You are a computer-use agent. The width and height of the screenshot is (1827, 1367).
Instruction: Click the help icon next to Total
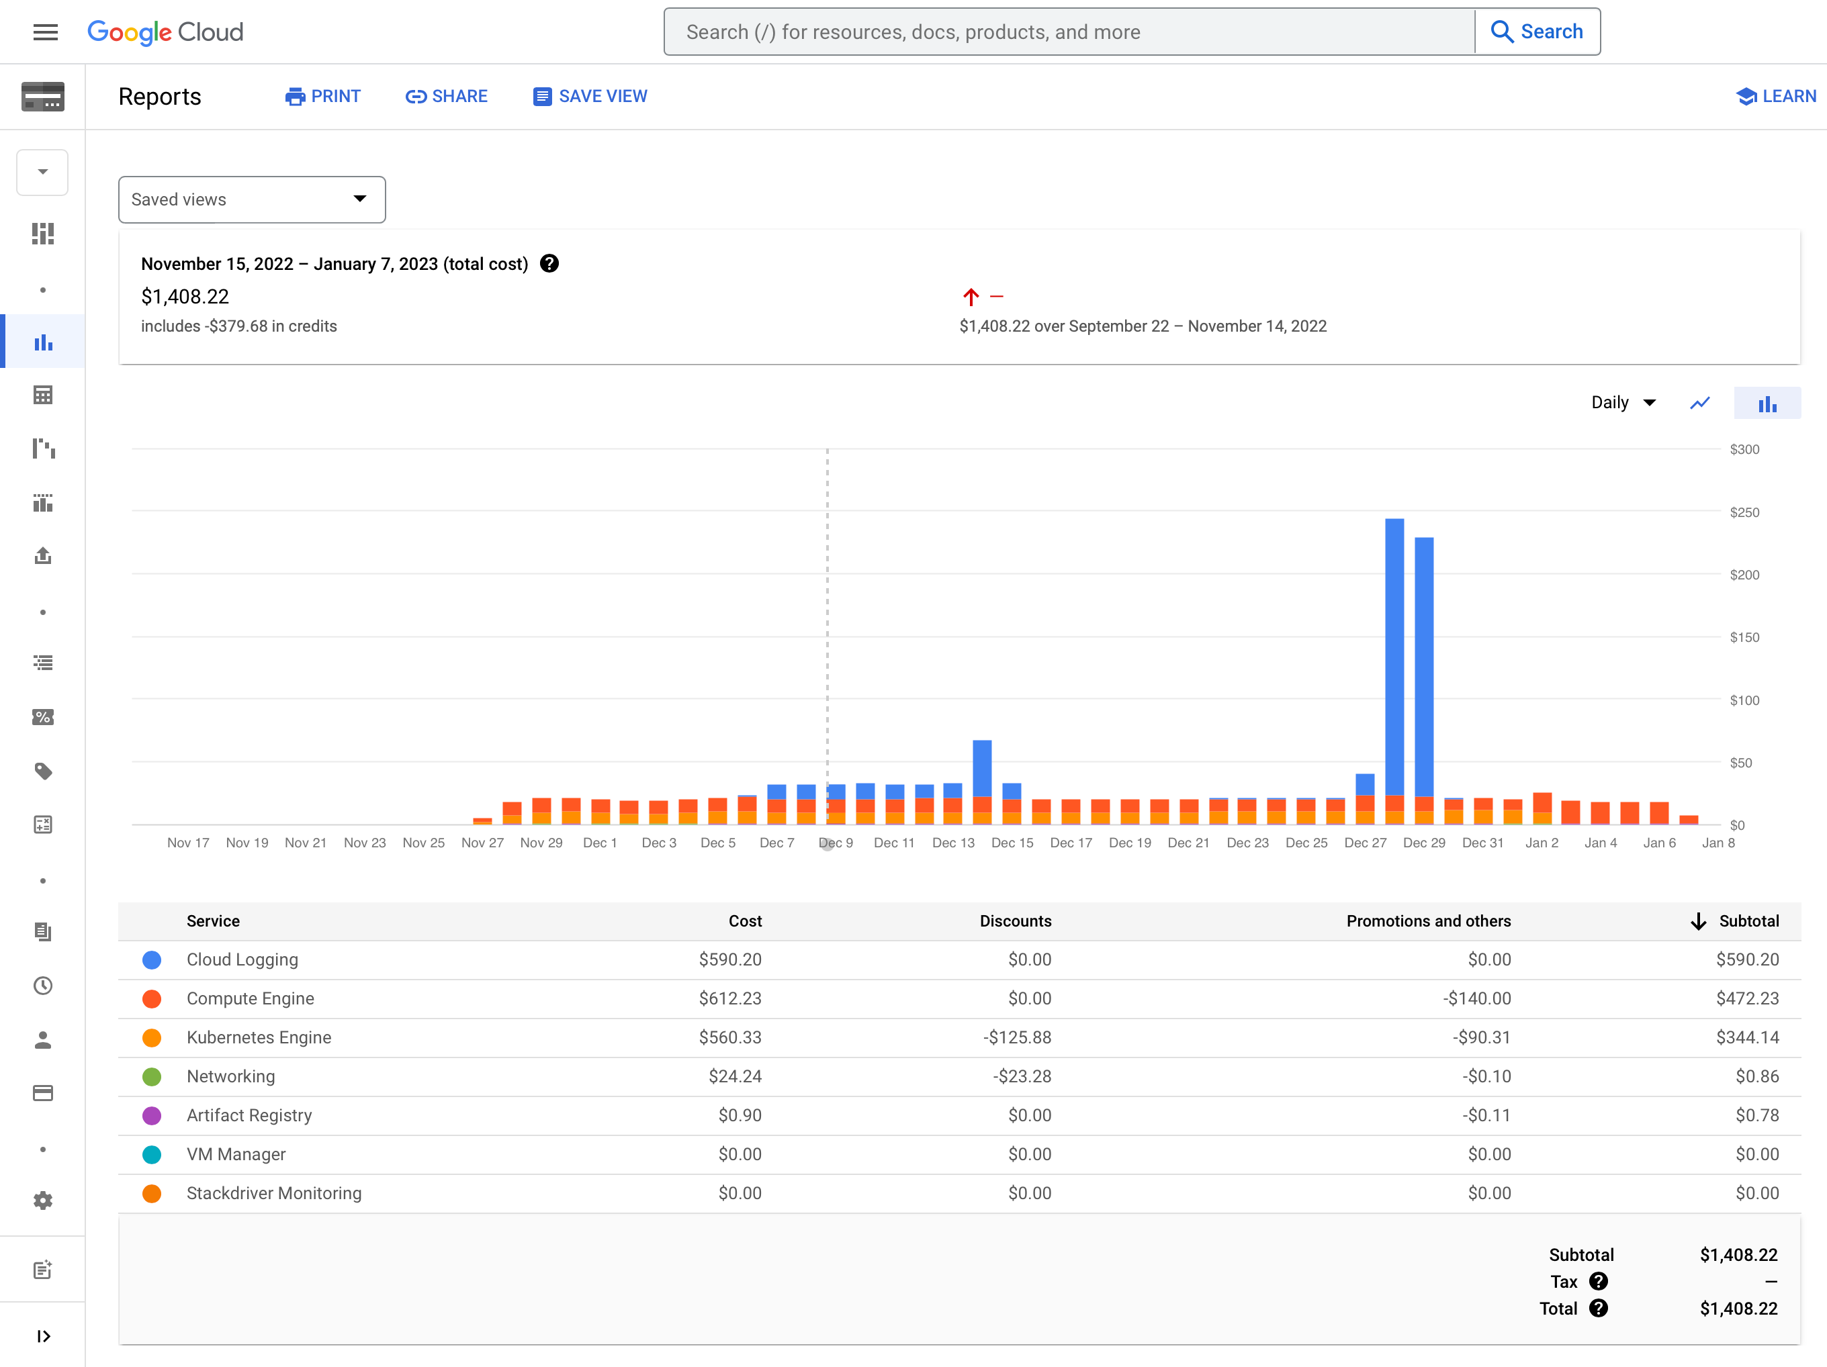click(1598, 1309)
